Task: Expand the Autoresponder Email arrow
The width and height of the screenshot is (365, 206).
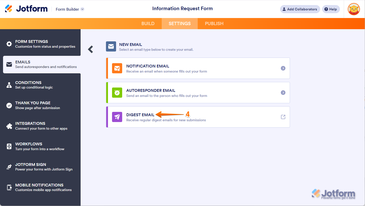Action: tap(283, 93)
